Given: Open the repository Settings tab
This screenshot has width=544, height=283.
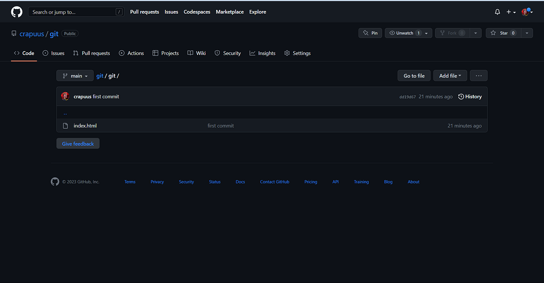Looking at the screenshot, I should pos(297,53).
